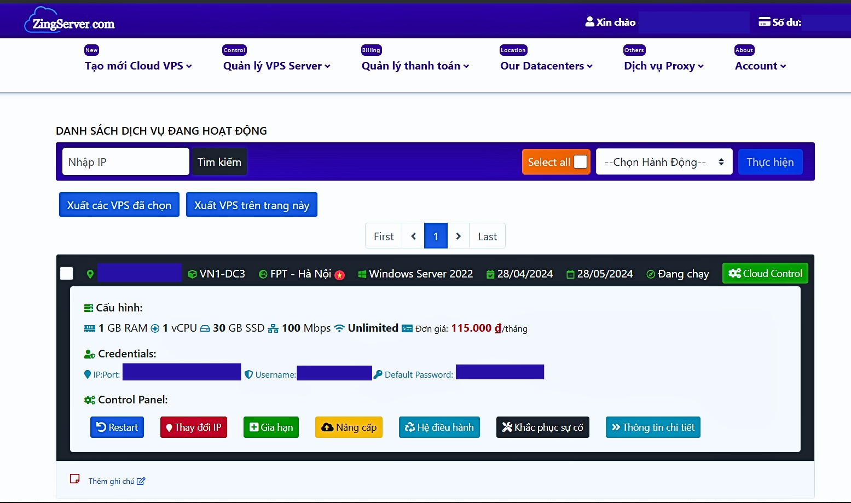The image size is (851, 503).
Task: Expand the Tạo mới Cloud VPS menu
Action: tap(138, 66)
